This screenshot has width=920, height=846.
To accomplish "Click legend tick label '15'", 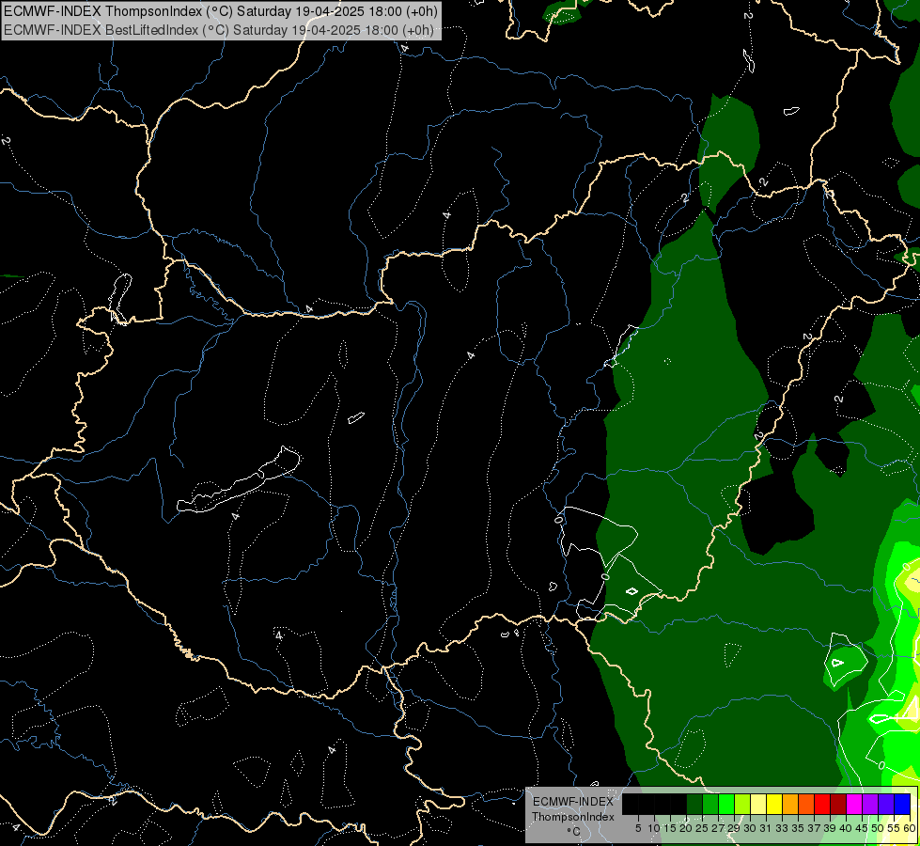I will (x=671, y=828).
